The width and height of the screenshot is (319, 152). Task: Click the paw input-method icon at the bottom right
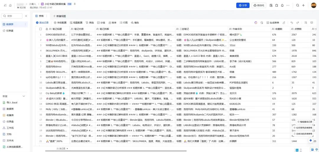pos(313,149)
